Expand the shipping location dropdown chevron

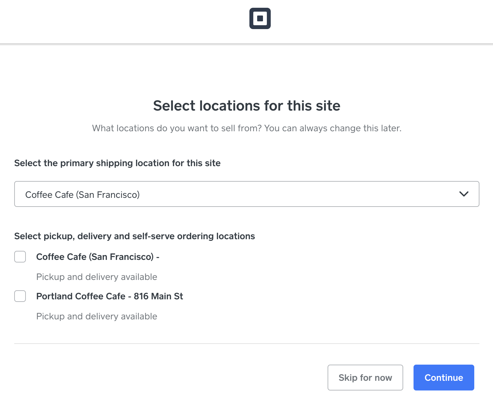pyautogui.click(x=464, y=194)
